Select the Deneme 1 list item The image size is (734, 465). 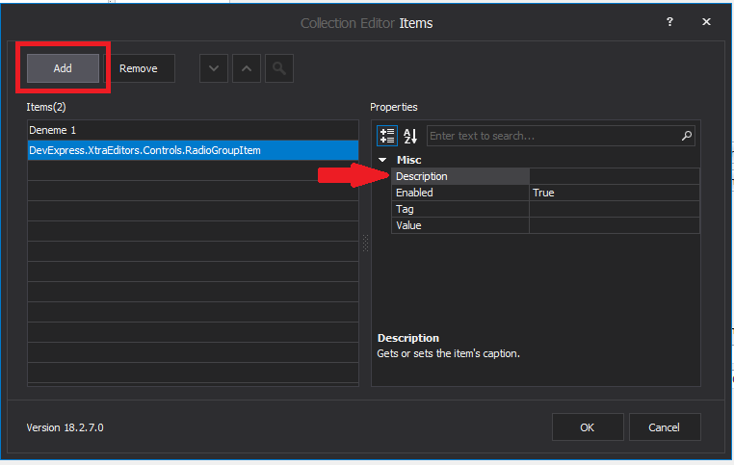[193, 129]
